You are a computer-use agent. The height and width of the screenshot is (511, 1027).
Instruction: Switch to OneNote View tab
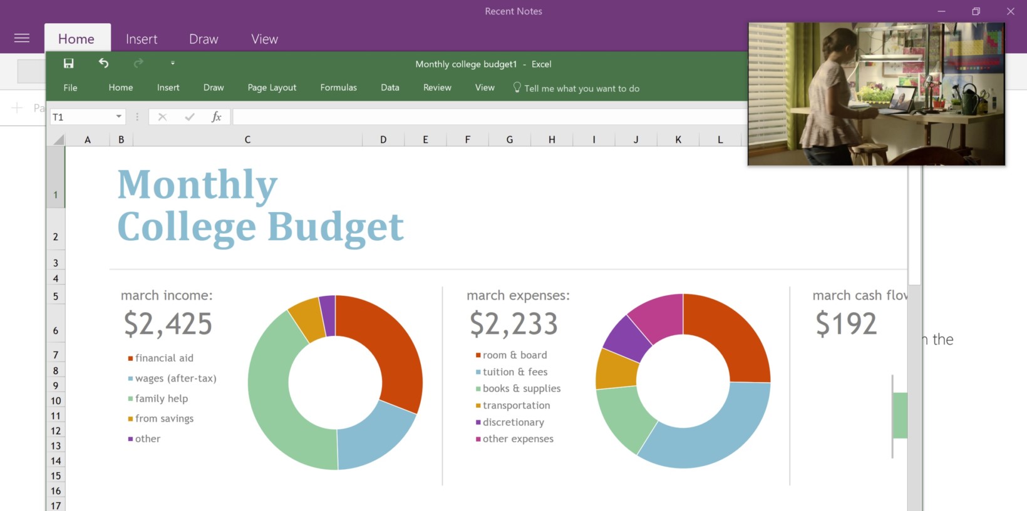pyautogui.click(x=264, y=39)
